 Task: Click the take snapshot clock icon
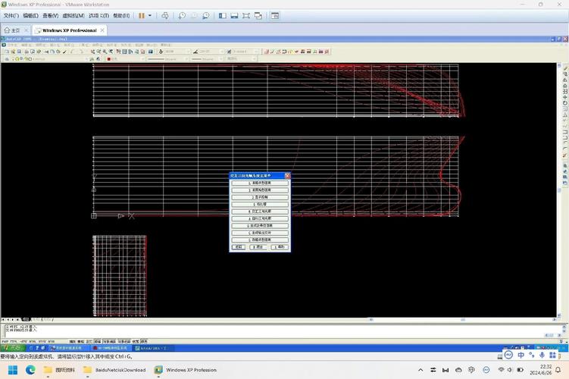[182, 15]
